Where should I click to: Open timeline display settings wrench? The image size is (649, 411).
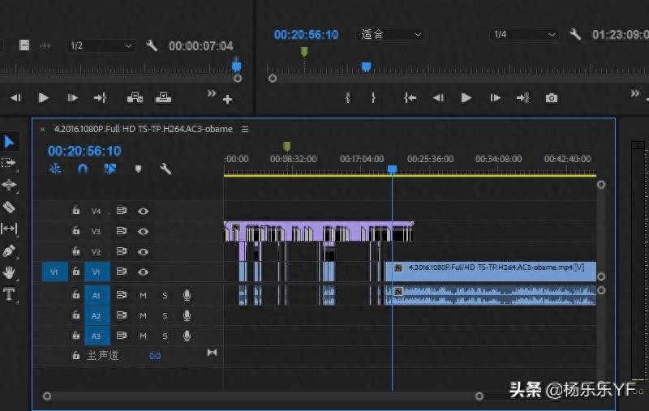point(165,169)
